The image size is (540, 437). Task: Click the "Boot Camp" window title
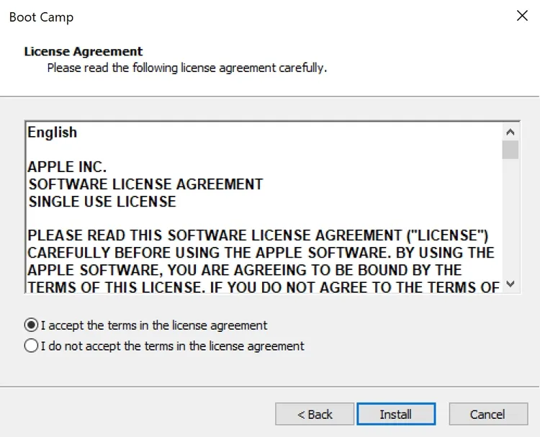click(x=41, y=17)
